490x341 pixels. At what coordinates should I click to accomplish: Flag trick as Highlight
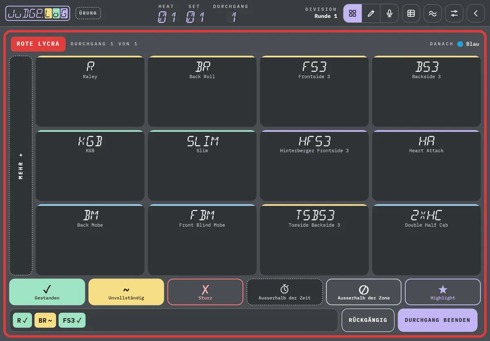pos(443,292)
